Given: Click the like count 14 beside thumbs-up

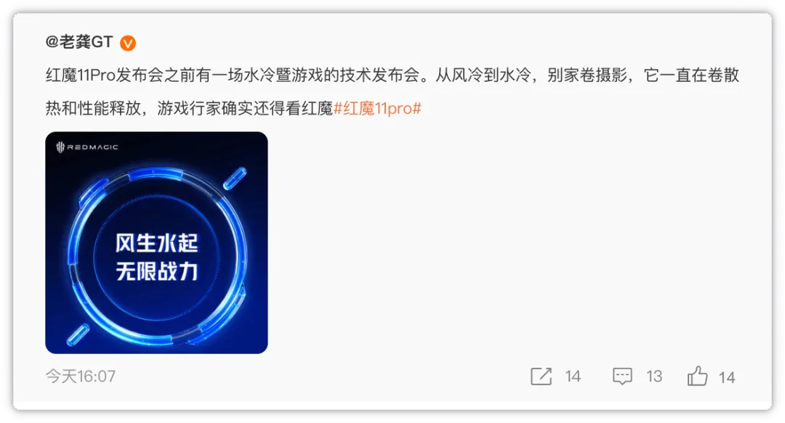Looking at the screenshot, I should [x=727, y=377].
